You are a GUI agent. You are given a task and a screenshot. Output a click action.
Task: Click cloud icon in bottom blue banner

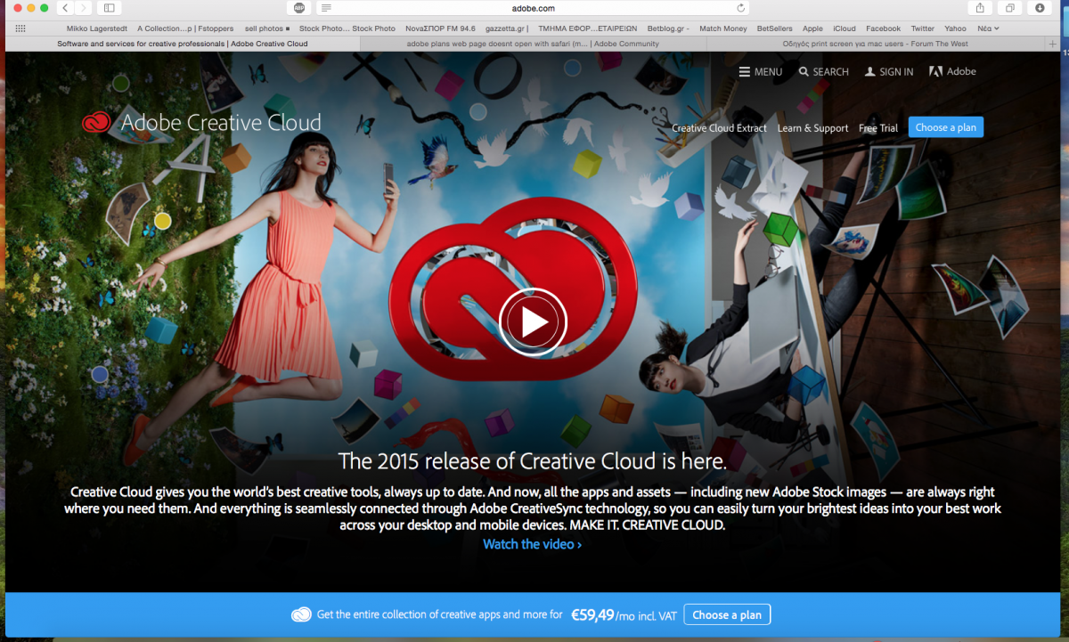(x=301, y=614)
